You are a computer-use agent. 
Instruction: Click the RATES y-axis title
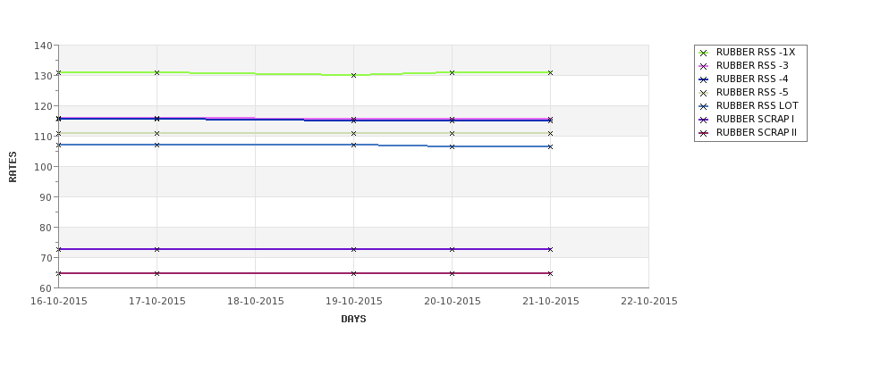13,167
